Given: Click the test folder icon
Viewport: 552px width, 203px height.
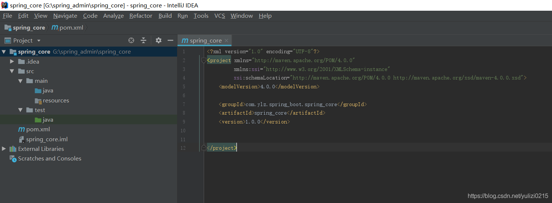Looking at the screenshot, I should point(30,110).
